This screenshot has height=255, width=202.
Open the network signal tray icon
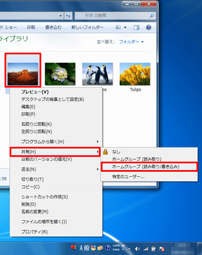click(x=145, y=249)
